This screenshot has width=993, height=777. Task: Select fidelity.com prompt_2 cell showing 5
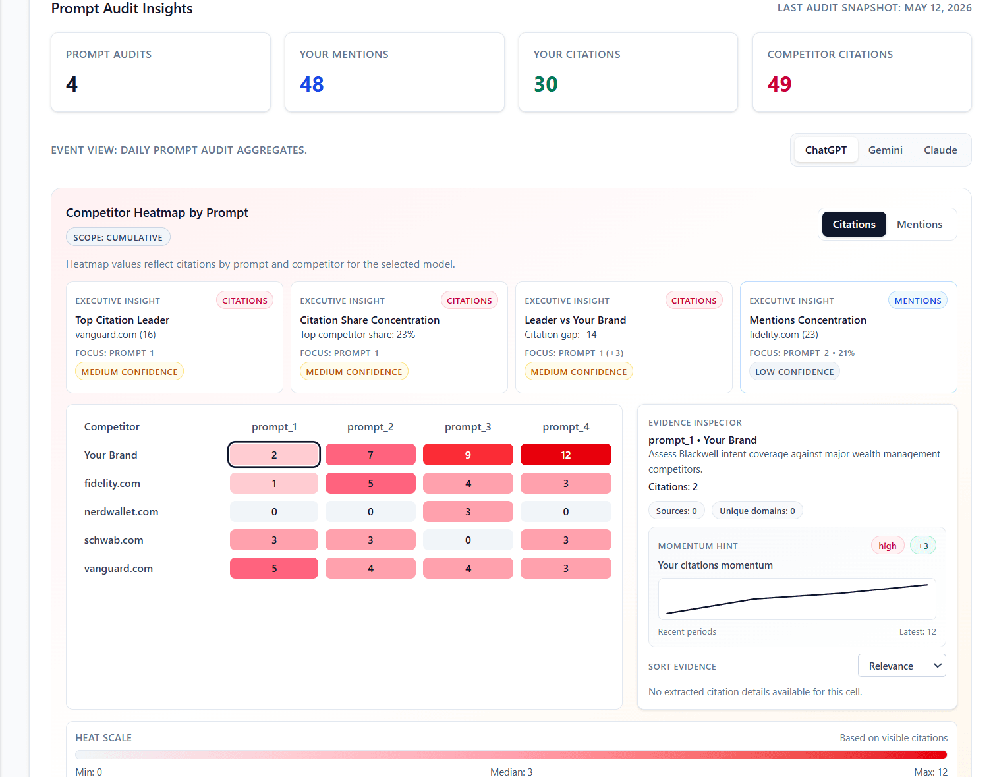(370, 483)
